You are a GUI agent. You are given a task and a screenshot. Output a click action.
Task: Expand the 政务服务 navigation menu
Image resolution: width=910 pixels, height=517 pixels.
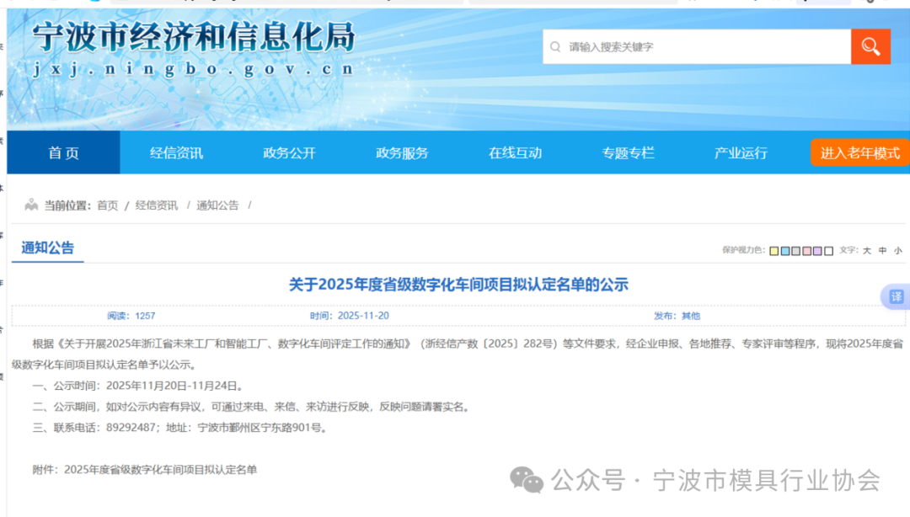[402, 152]
